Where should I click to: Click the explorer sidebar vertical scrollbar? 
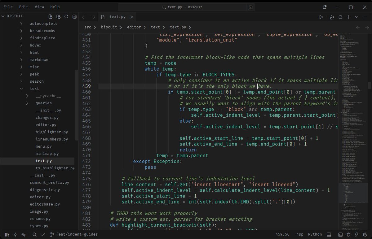tap(77, 105)
